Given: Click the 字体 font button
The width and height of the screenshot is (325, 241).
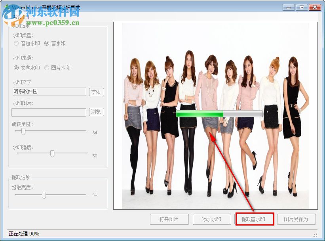Looking at the screenshot, I should coord(96,92).
